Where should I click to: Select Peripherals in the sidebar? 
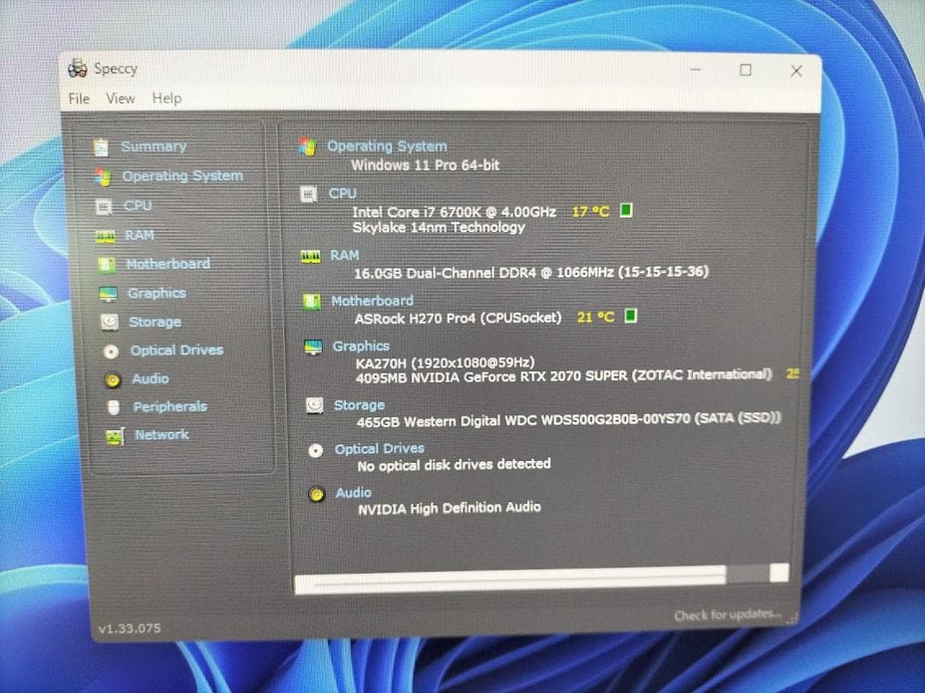click(x=170, y=407)
